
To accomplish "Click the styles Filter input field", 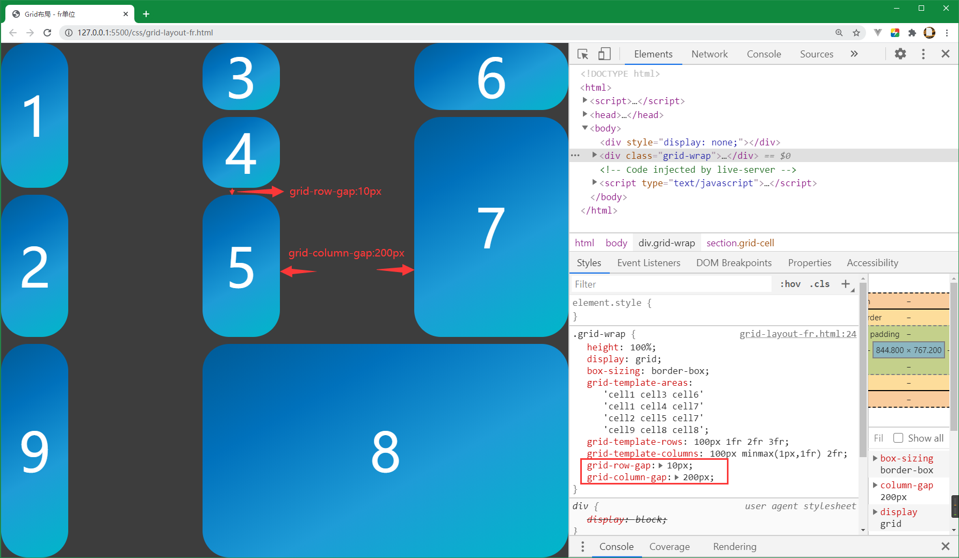I will (x=671, y=284).
